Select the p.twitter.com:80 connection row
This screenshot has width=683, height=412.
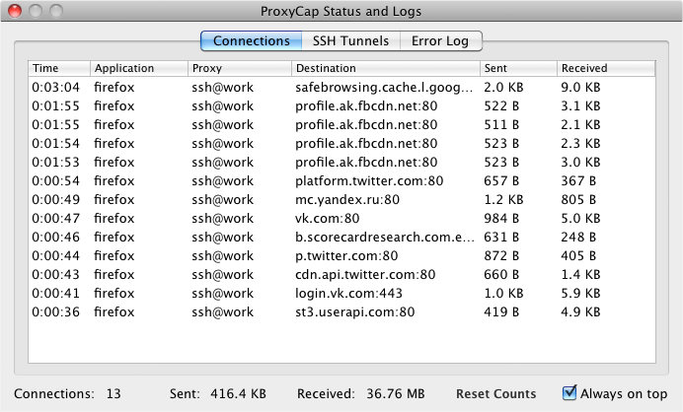point(345,256)
